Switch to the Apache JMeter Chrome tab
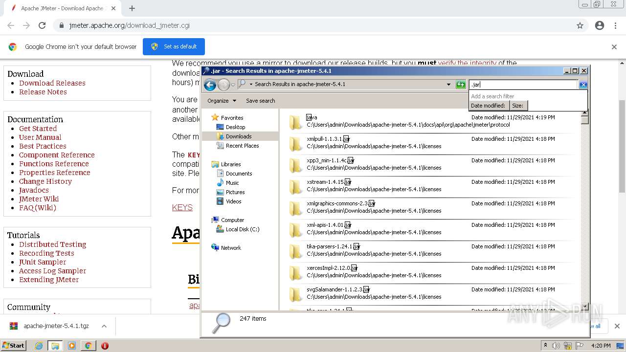Screen dimensions: 626x352 click(62, 8)
